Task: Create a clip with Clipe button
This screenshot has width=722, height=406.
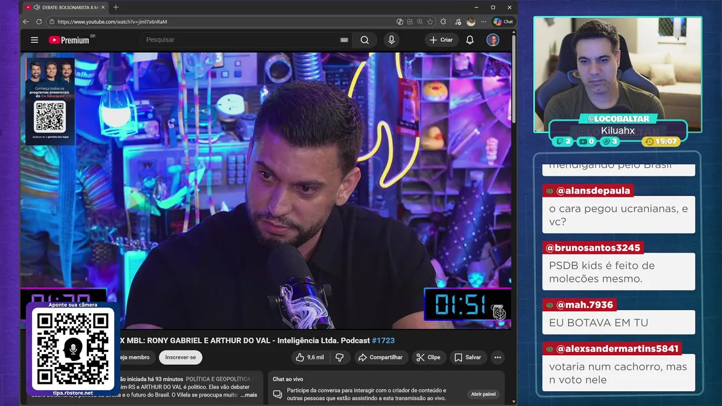Action: [x=428, y=358]
